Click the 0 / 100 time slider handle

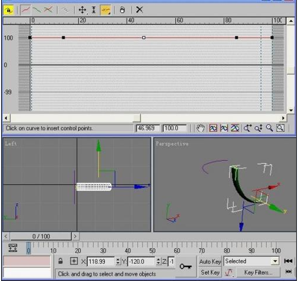click(41, 236)
